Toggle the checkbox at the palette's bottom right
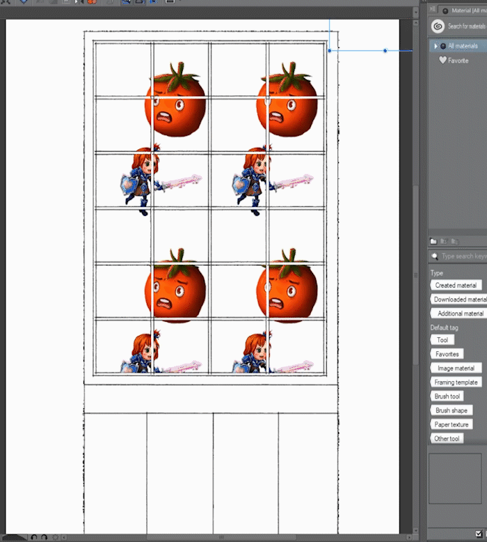This screenshot has height=542, width=487. 479,534
